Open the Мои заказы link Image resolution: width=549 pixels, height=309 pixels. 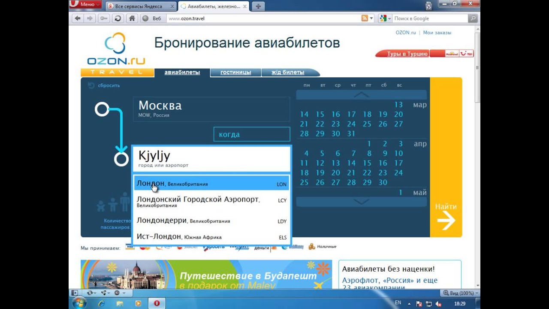(437, 33)
